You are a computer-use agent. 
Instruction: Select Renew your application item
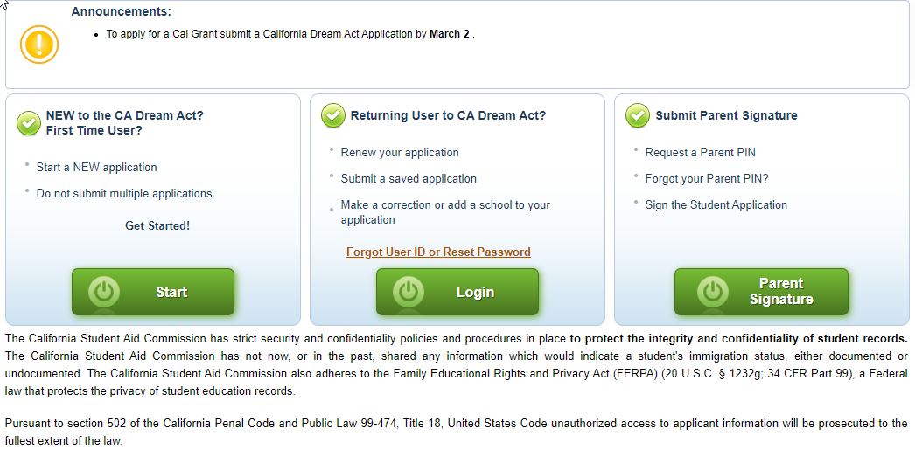[400, 153]
